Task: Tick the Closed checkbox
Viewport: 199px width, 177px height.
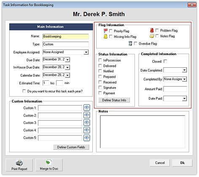Action: 165,61
